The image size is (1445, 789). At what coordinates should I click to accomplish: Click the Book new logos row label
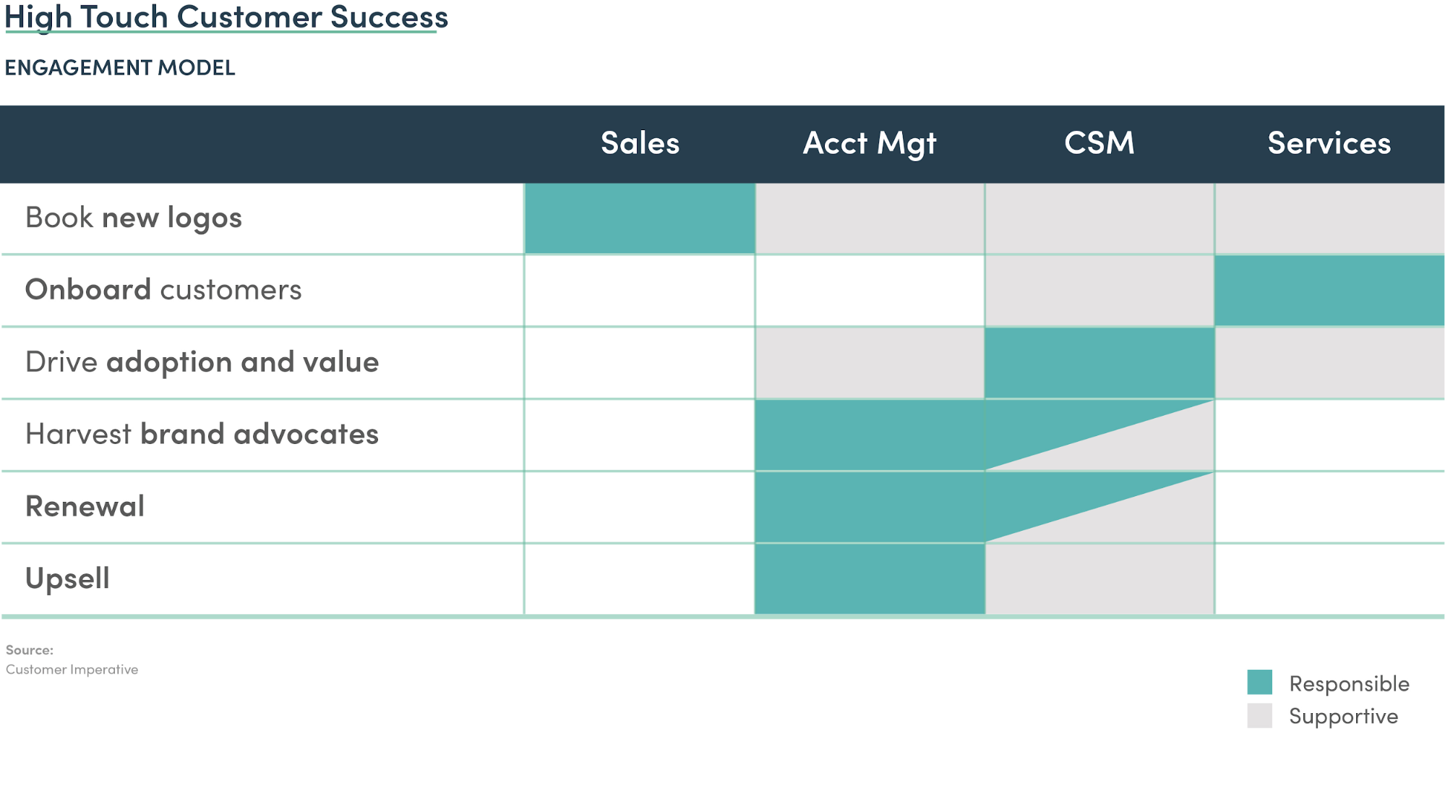[134, 218]
